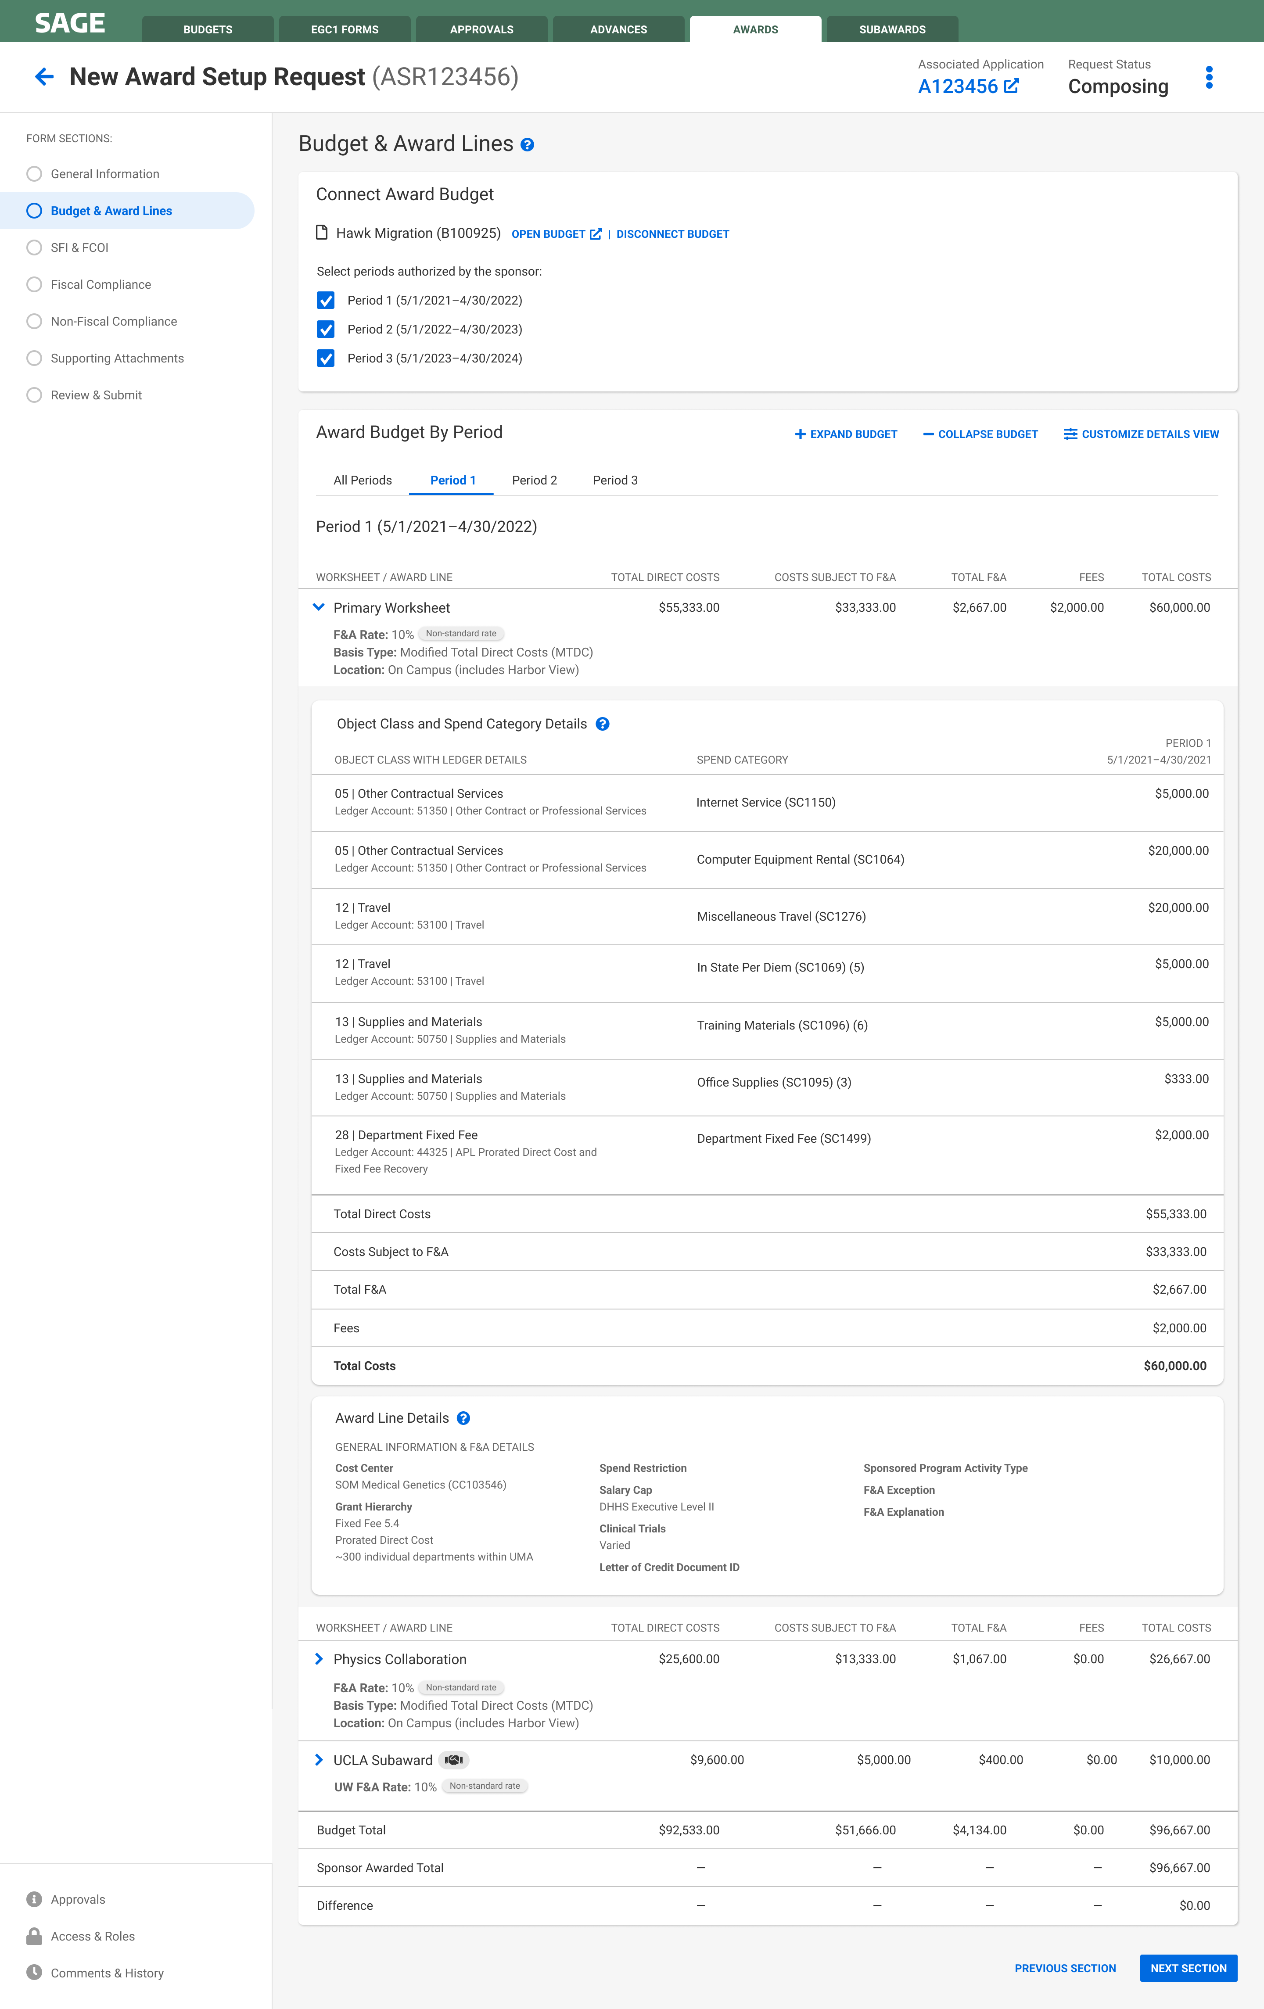Click help icon beside Budget & Award Lines
The height and width of the screenshot is (2009, 1264).
click(527, 145)
